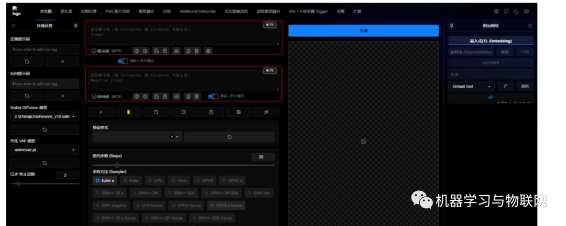The width and height of the screenshot is (566, 226).
Task: Toggle dark mode with the moon icon
Action: [516, 11]
